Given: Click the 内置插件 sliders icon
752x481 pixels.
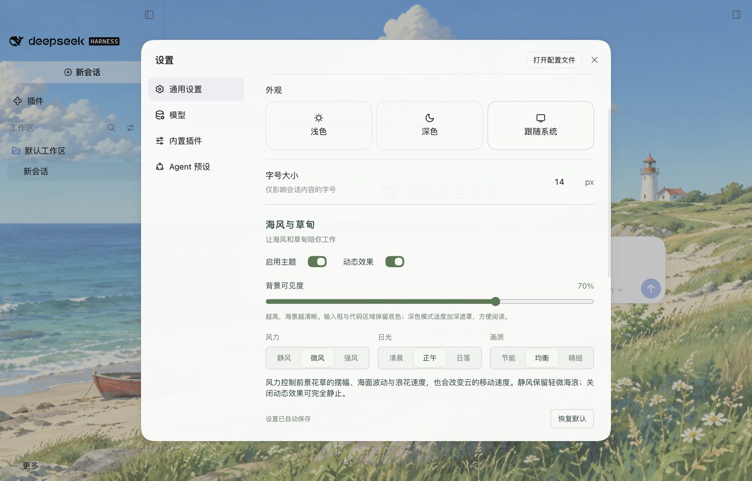Looking at the screenshot, I should (160, 141).
